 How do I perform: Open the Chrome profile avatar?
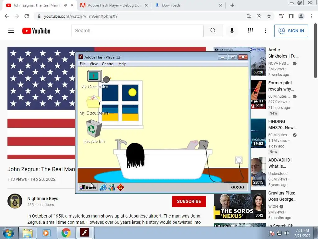coord(301,16)
